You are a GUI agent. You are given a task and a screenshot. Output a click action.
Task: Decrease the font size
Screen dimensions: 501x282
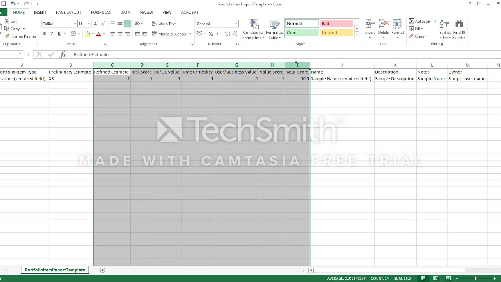click(x=103, y=24)
